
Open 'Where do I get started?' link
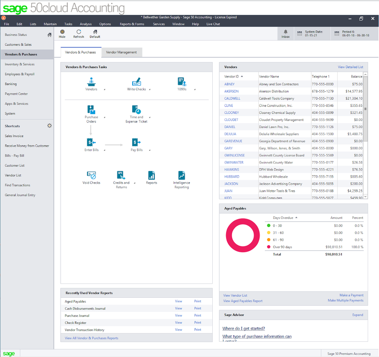coord(244,329)
